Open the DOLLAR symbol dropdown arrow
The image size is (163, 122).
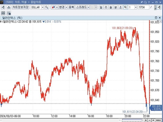point(43,7)
